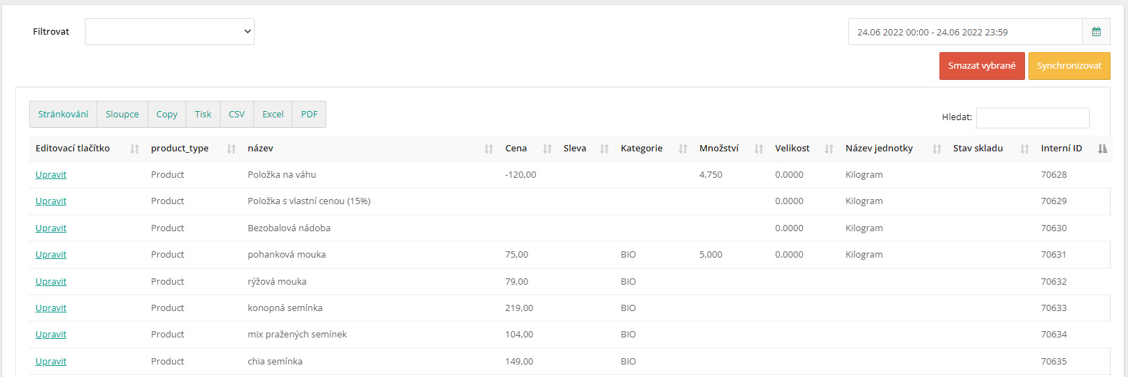Export table using the PDF button
This screenshot has height=377, width=1128.
(x=309, y=115)
